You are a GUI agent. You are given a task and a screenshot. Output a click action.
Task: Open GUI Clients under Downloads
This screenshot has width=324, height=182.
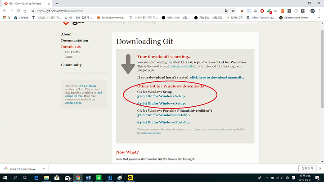tap(72, 52)
